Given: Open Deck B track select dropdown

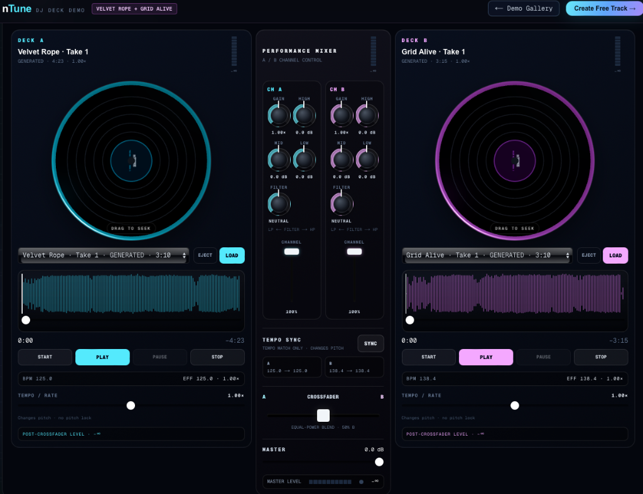Looking at the screenshot, I should click(487, 255).
